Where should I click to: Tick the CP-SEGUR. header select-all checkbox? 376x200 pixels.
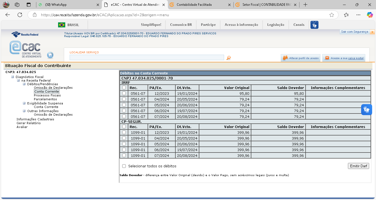click(x=124, y=127)
